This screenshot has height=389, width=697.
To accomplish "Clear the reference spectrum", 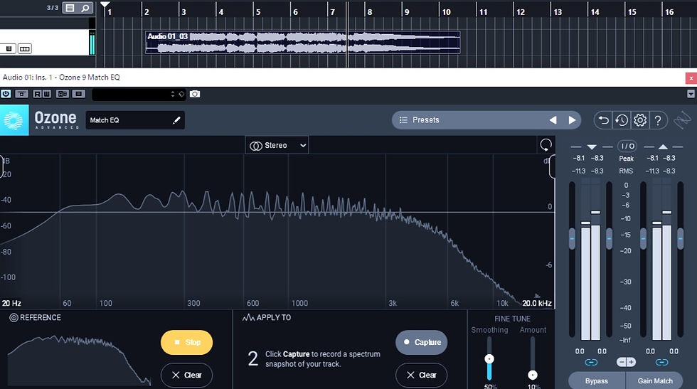I will point(186,375).
